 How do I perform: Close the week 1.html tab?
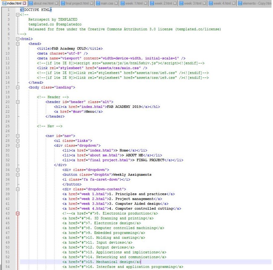click(146, 3)
